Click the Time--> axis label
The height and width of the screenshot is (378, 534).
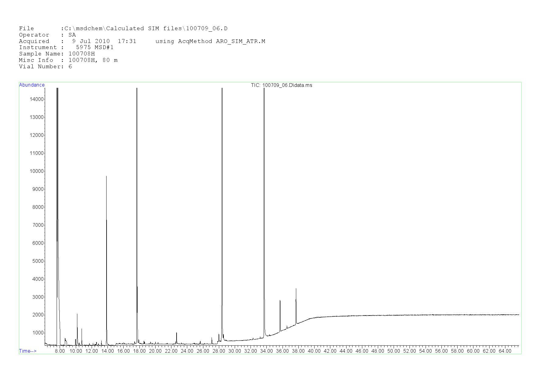pyautogui.click(x=28, y=351)
